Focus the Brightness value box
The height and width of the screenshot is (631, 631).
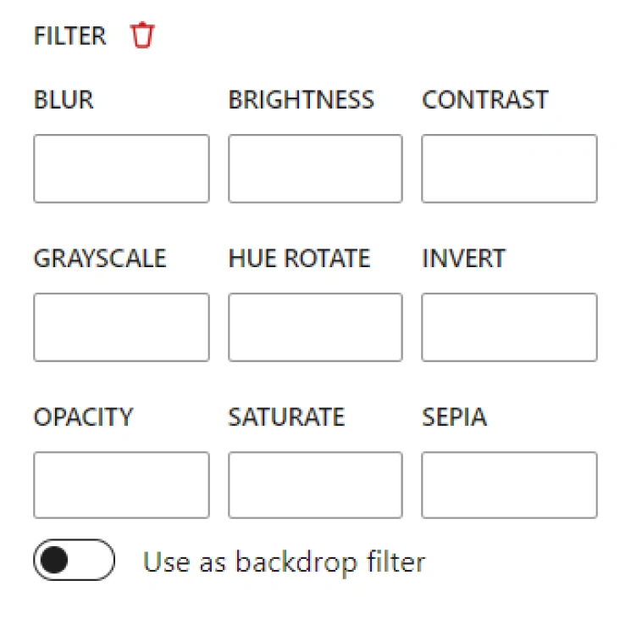[315, 169]
